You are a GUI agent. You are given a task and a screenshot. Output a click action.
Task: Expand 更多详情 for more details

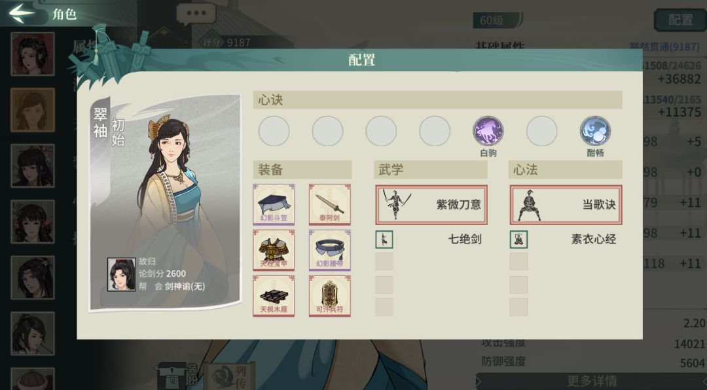tap(592, 381)
